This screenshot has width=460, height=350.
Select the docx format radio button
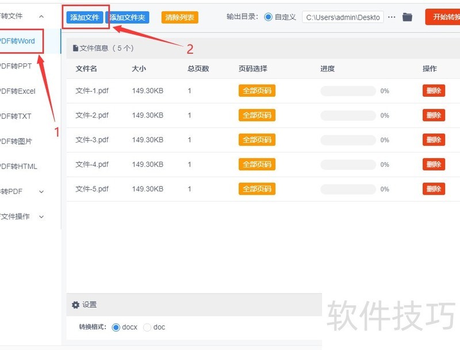116,327
